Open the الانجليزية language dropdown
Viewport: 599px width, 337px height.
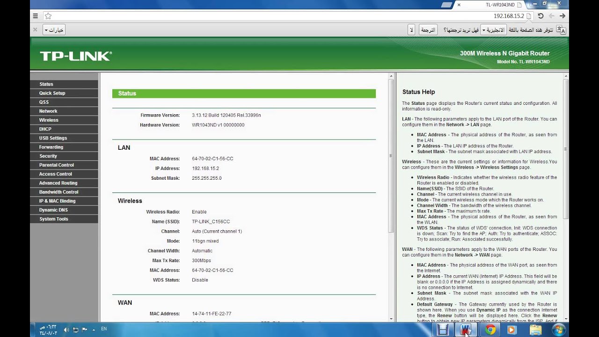[x=493, y=30]
